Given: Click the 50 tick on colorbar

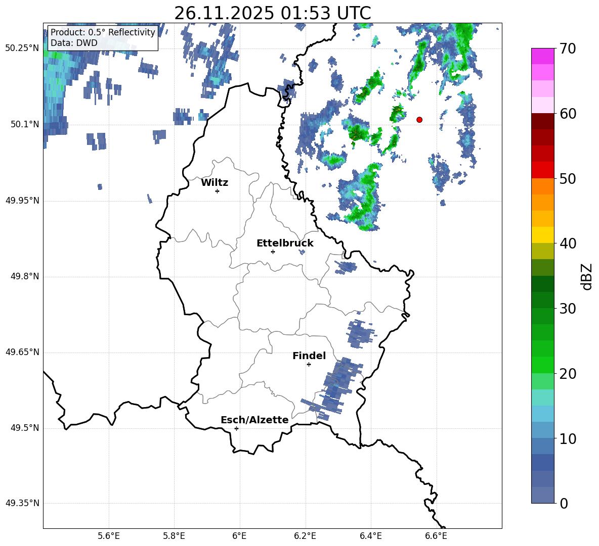Looking at the screenshot, I should pos(568,178).
